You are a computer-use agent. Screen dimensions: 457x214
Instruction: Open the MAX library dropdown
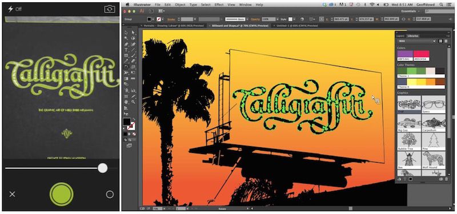point(417,41)
